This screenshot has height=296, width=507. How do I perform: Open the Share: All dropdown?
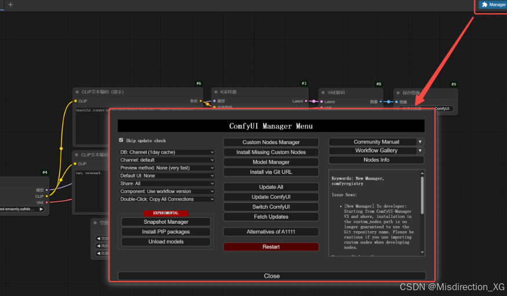tap(167, 183)
